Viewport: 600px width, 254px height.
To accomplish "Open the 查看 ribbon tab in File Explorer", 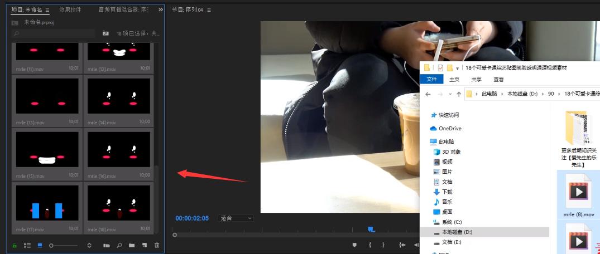I will [x=498, y=80].
